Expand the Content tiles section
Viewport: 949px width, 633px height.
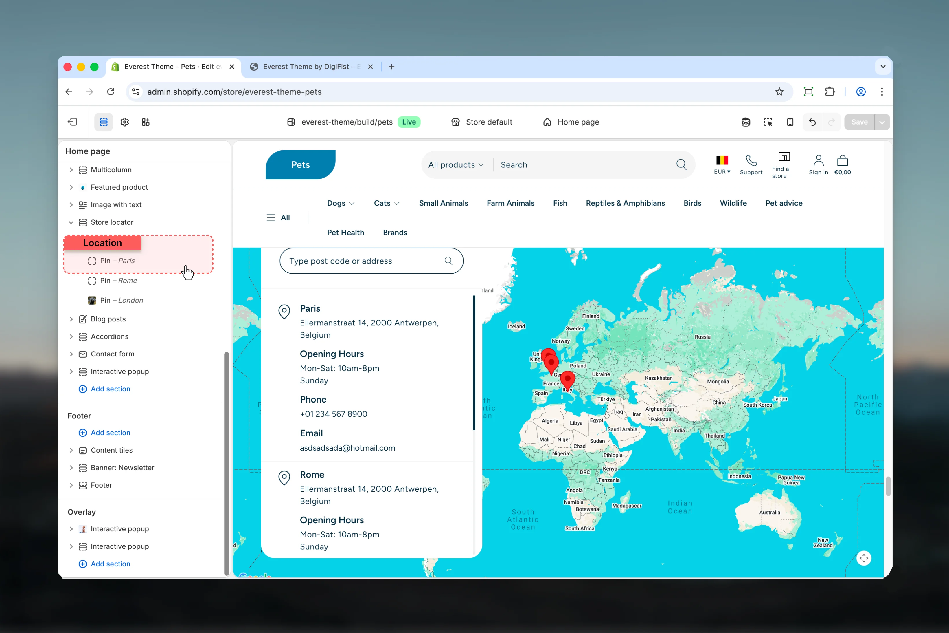[71, 450]
